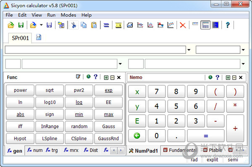This screenshot has width=252, height=167.
Task: Toggle the dark blue panel view icon
Action: click(x=215, y=25)
